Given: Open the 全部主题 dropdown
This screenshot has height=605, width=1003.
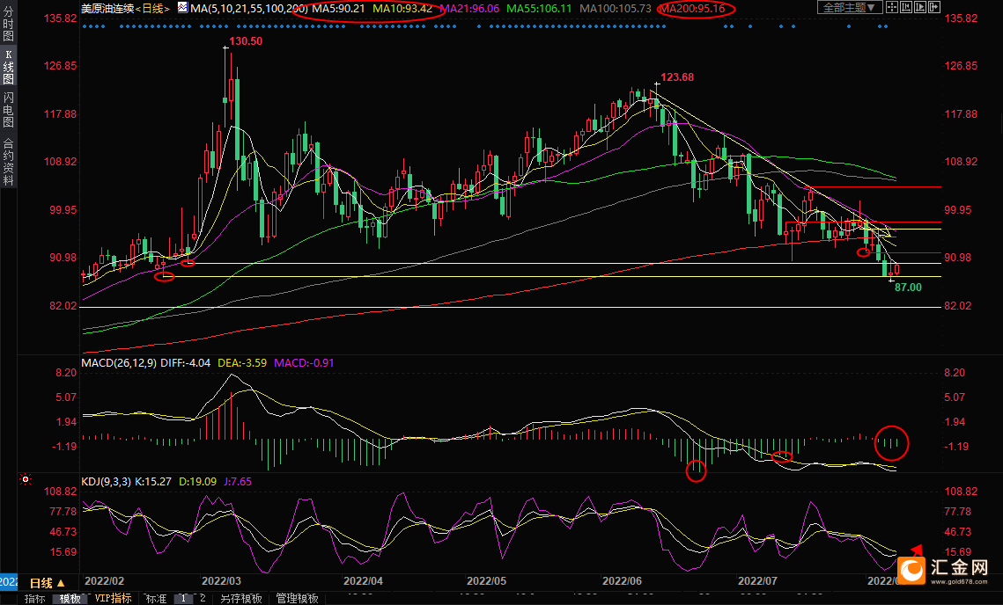Looking at the screenshot, I should [850, 7].
